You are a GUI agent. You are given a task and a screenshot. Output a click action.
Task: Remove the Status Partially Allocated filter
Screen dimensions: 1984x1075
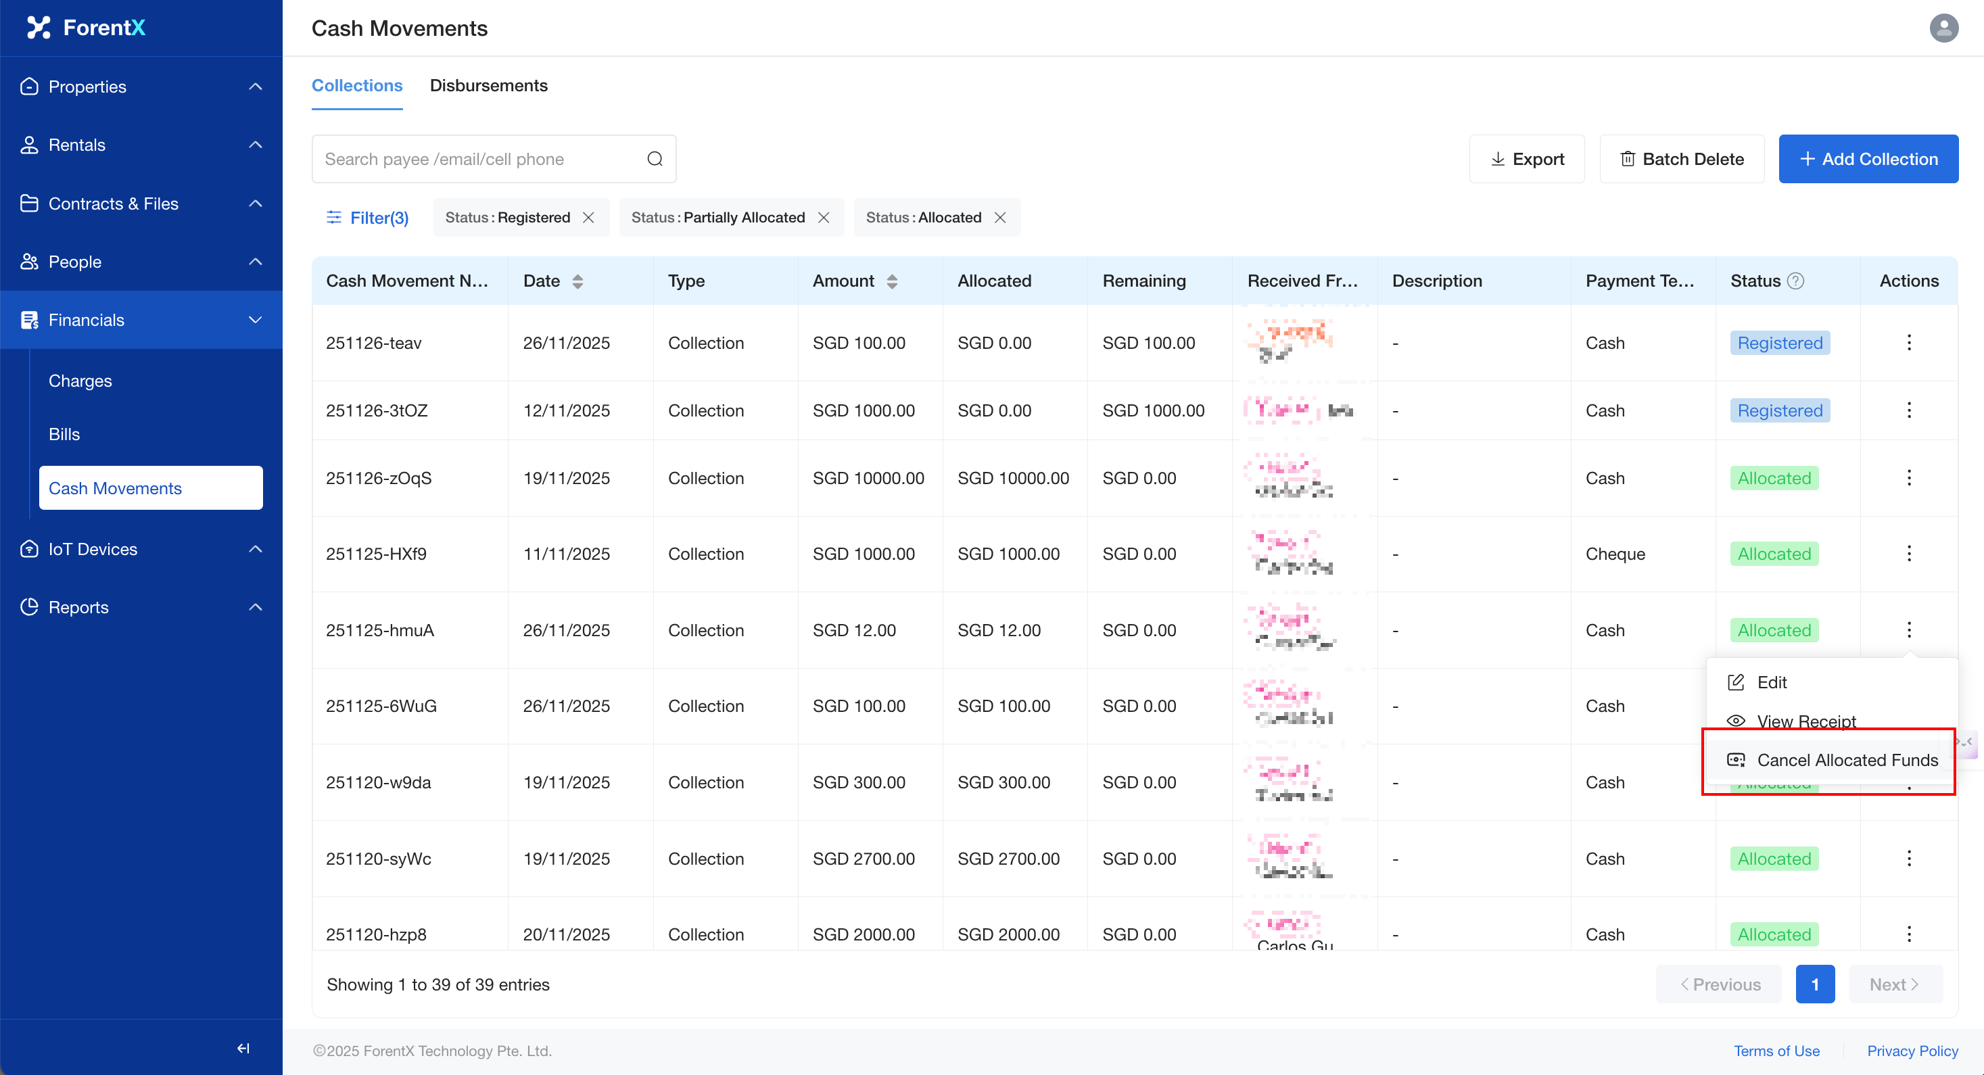(824, 218)
